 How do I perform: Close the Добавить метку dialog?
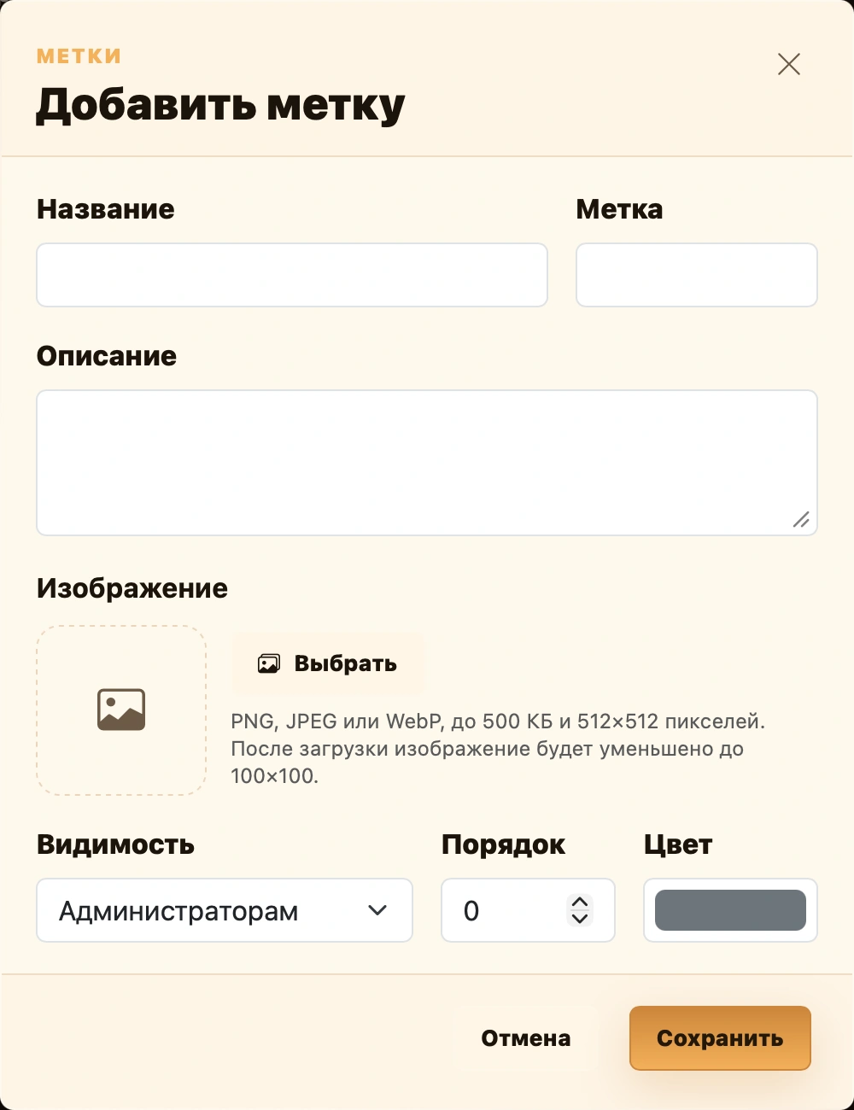click(x=789, y=64)
